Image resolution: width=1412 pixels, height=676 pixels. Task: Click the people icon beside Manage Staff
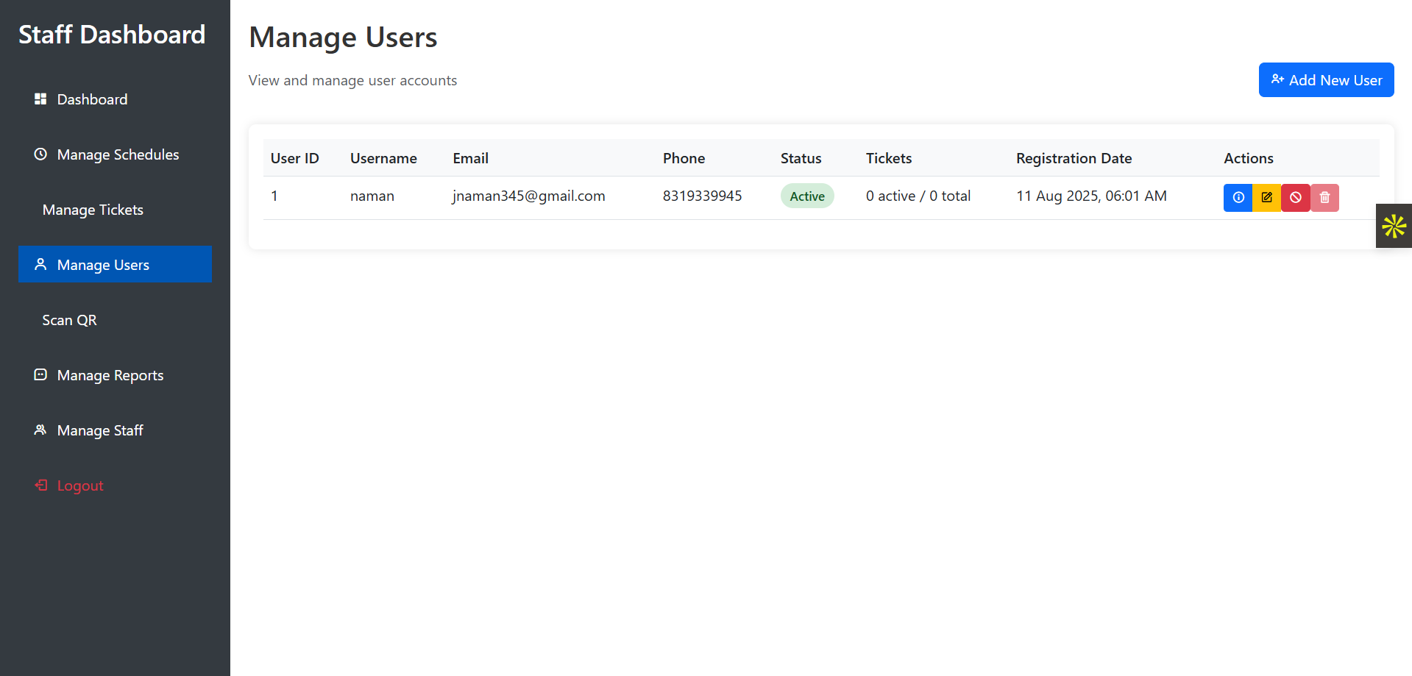(40, 430)
